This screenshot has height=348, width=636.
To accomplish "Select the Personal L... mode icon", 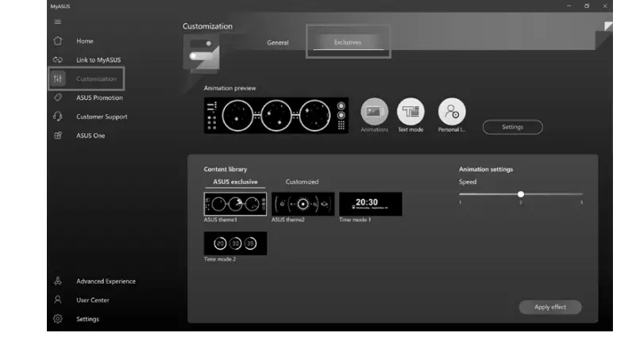I will coord(452,112).
